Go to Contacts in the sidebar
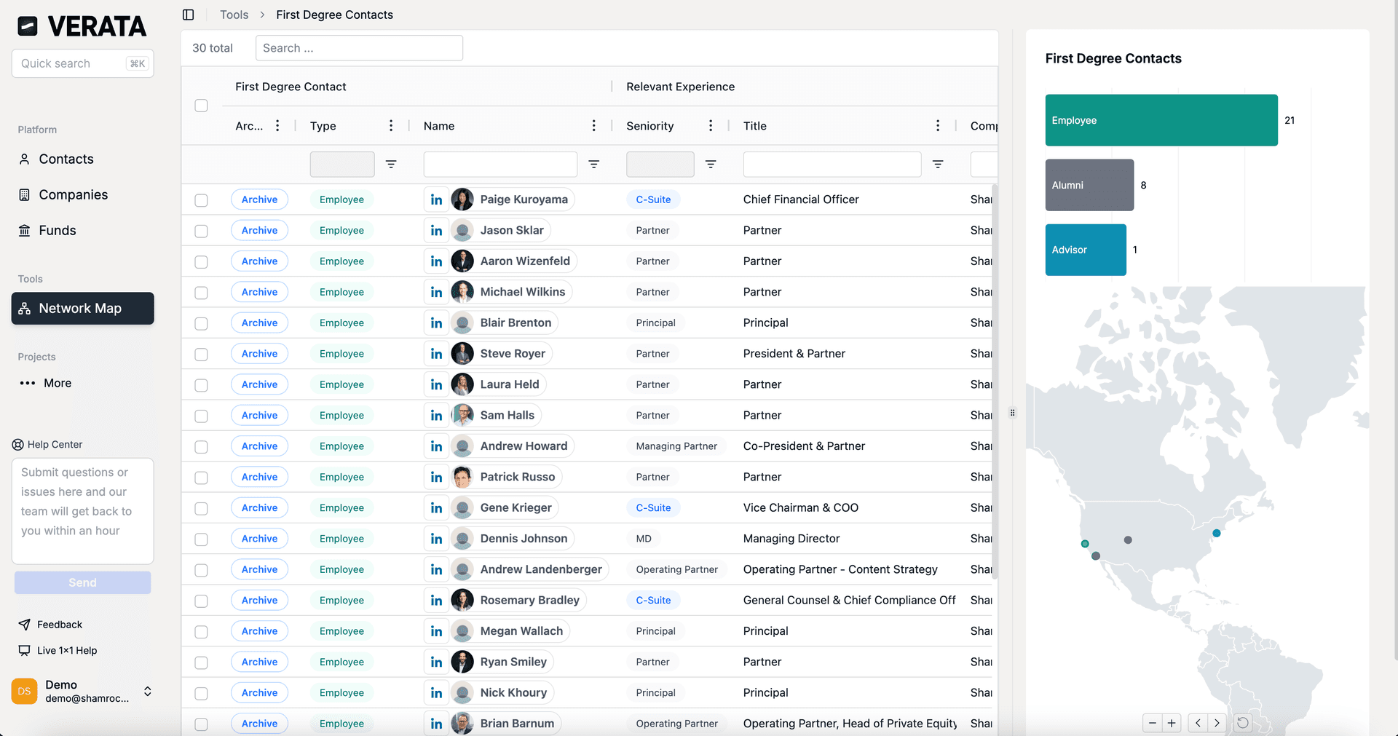The width and height of the screenshot is (1398, 736). (x=66, y=159)
